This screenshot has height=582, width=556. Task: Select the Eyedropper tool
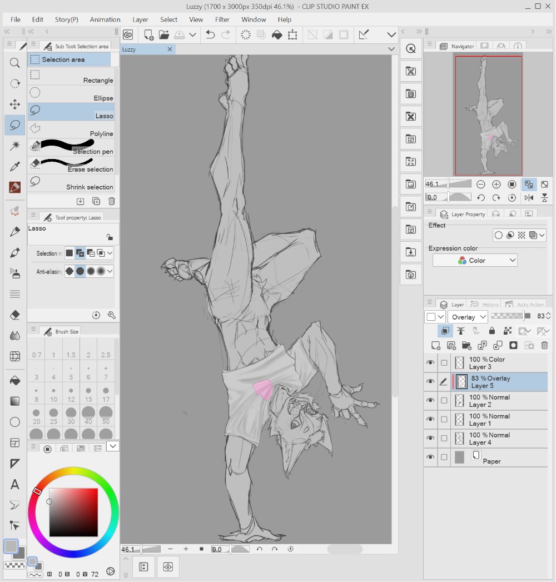point(15,166)
